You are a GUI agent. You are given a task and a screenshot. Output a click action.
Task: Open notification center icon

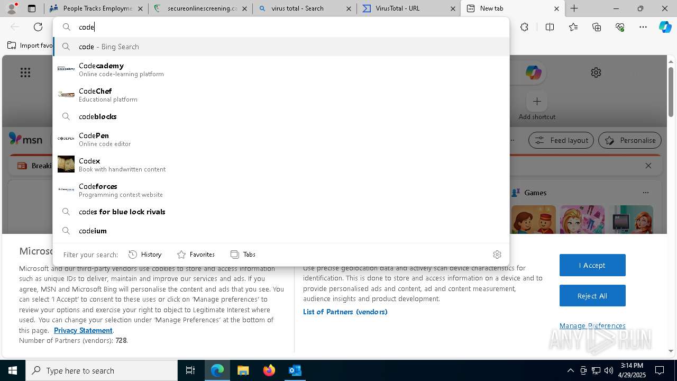(x=660, y=370)
